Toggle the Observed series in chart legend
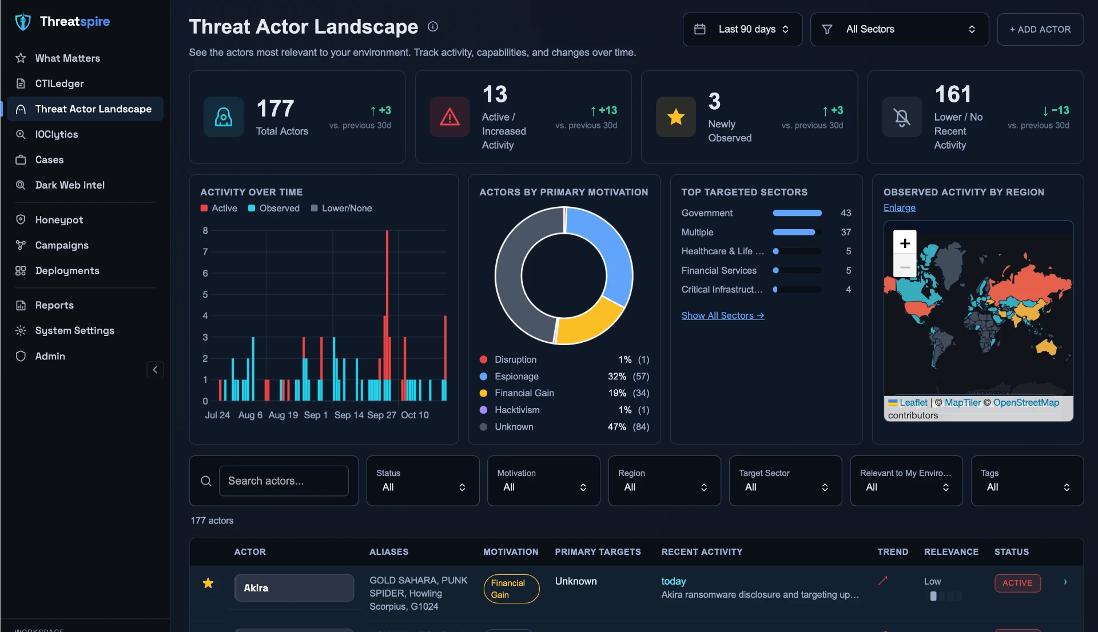Image resolution: width=1098 pixels, height=632 pixels. pyautogui.click(x=274, y=209)
